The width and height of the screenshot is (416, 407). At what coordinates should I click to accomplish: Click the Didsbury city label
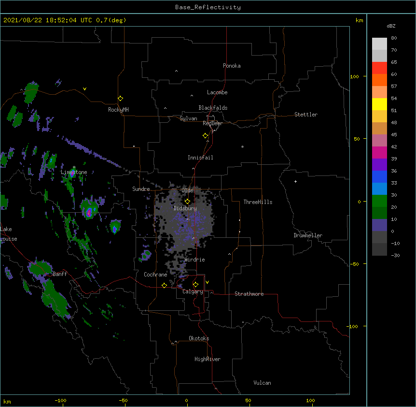185,208
